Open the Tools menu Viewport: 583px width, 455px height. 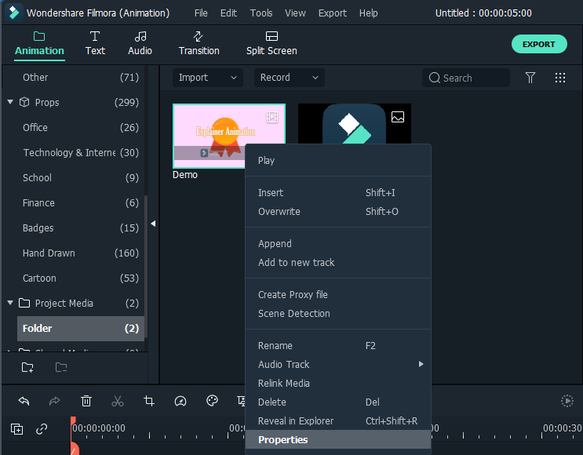point(261,13)
